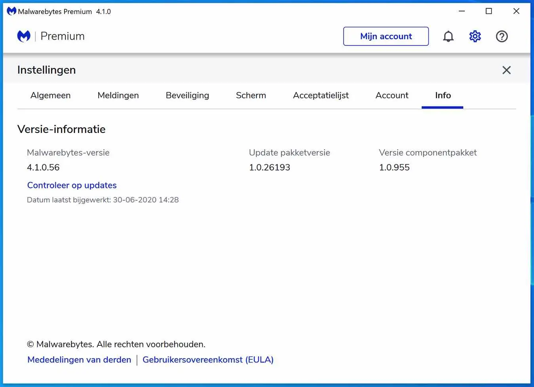534x387 pixels.
Task: Open Mijn account button
Action: click(x=386, y=36)
